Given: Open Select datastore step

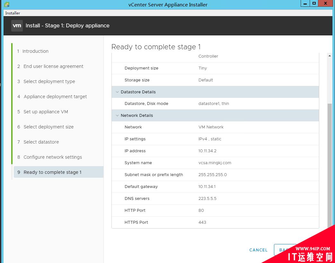Looking at the screenshot, I should click(x=38, y=142).
